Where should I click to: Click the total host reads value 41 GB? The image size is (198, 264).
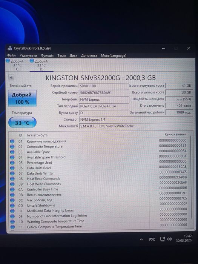click(179, 86)
